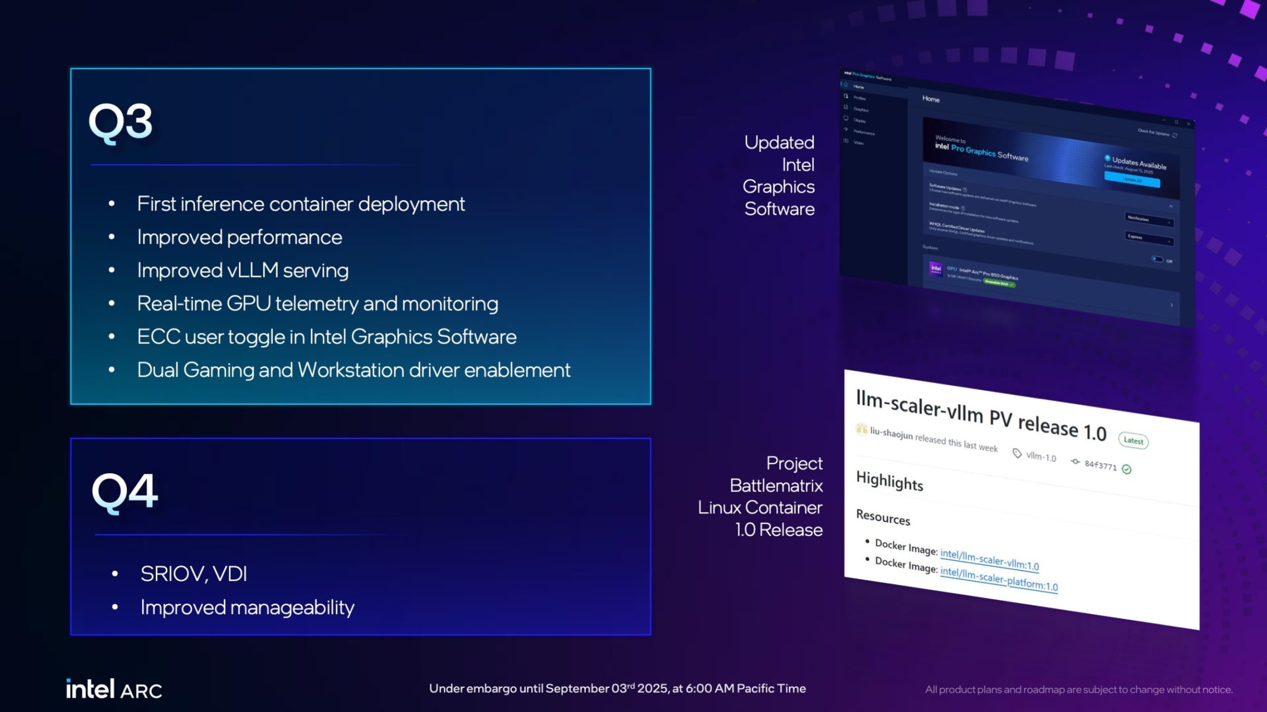Viewport: 1267px width, 712px height.
Task: Switch the System toggle from Off to On
Action: click(x=1157, y=258)
